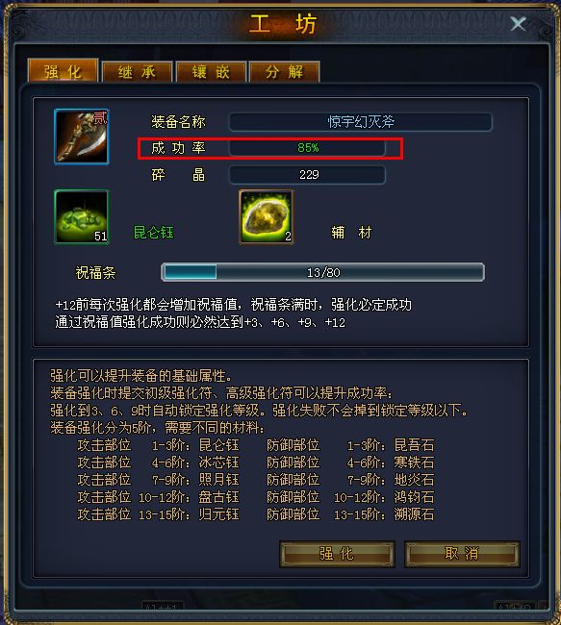Close the 工坊 window with the X
This screenshot has width=561, height=625.
[x=518, y=24]
